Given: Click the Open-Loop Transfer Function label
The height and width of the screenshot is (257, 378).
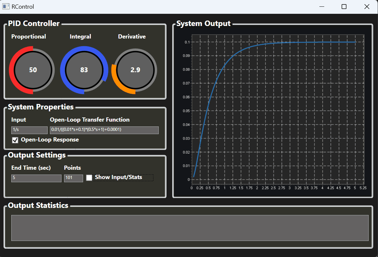Looking at the screenshot, I should [90, 120].
